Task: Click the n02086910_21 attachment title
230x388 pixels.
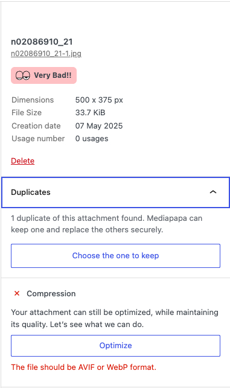Action: click(x=42, y=42)
